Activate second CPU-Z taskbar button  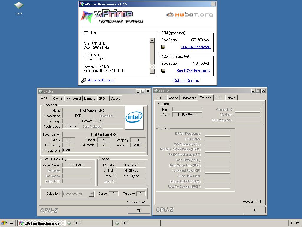pyautogui.click(x=137, y=223)
